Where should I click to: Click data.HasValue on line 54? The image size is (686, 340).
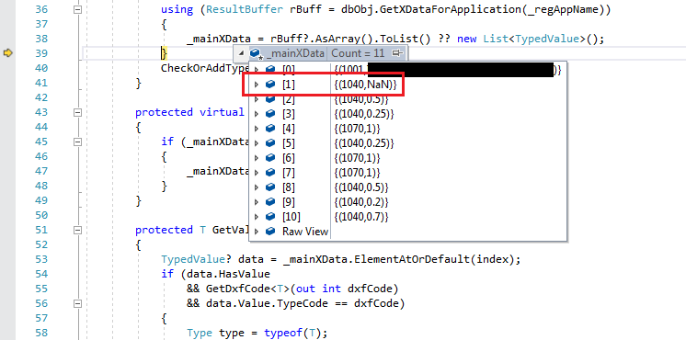pos(229,274)
